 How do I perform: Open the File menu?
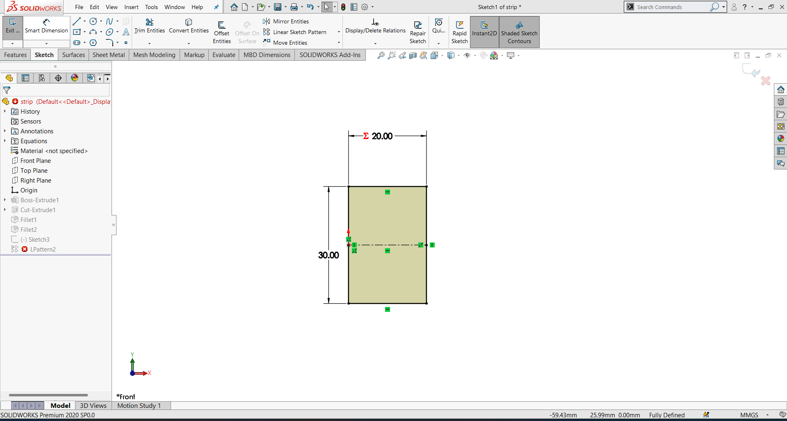click(79, 7)
